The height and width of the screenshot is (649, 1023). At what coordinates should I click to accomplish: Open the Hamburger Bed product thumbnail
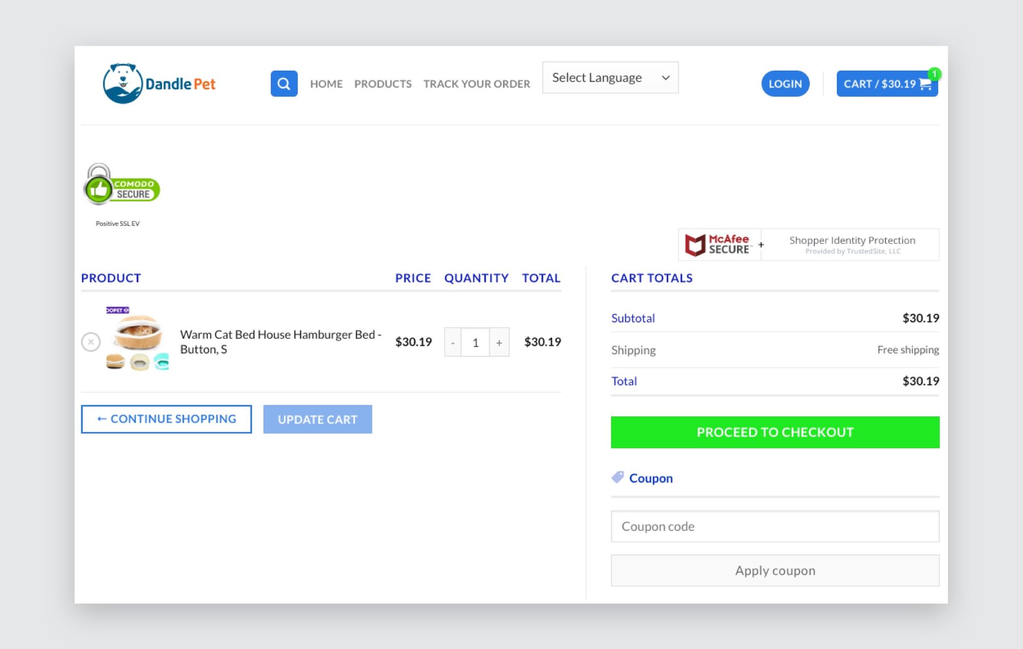tap(137, 339)
